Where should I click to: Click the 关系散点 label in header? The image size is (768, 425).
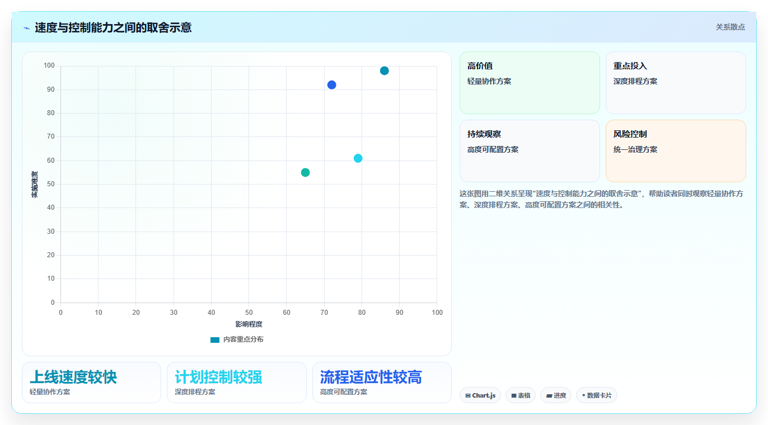coord(730,27)
